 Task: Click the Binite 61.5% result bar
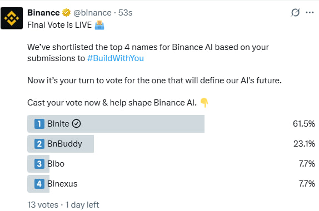click(x=116, y=124)
